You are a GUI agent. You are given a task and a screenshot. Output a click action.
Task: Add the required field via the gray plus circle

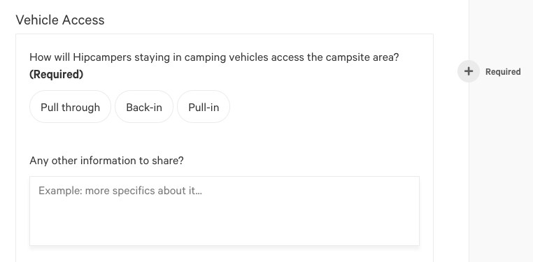click(x=469, y=71)
